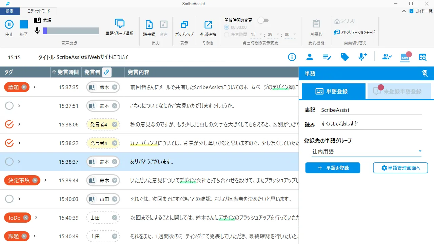Click ありがとうございます。 utterance text

pos(152,162)
